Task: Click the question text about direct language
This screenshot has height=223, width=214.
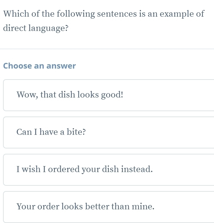Action: (x=103, y=14)
